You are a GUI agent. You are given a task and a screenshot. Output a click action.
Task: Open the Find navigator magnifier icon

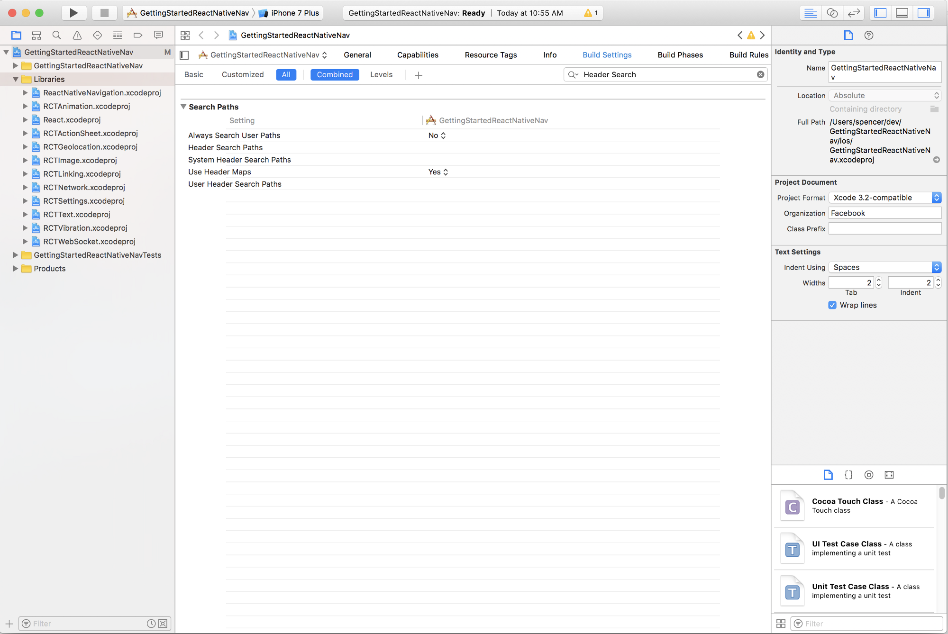tap(56, 35)
